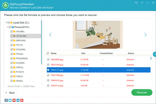This screenshot has width=156, height=104.
Task: Toggle the BMP(656) checkbox
Action: pos(11,41)
